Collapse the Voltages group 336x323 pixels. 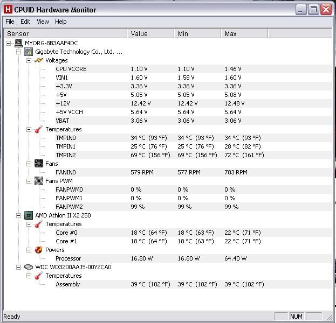pos(29,60)
